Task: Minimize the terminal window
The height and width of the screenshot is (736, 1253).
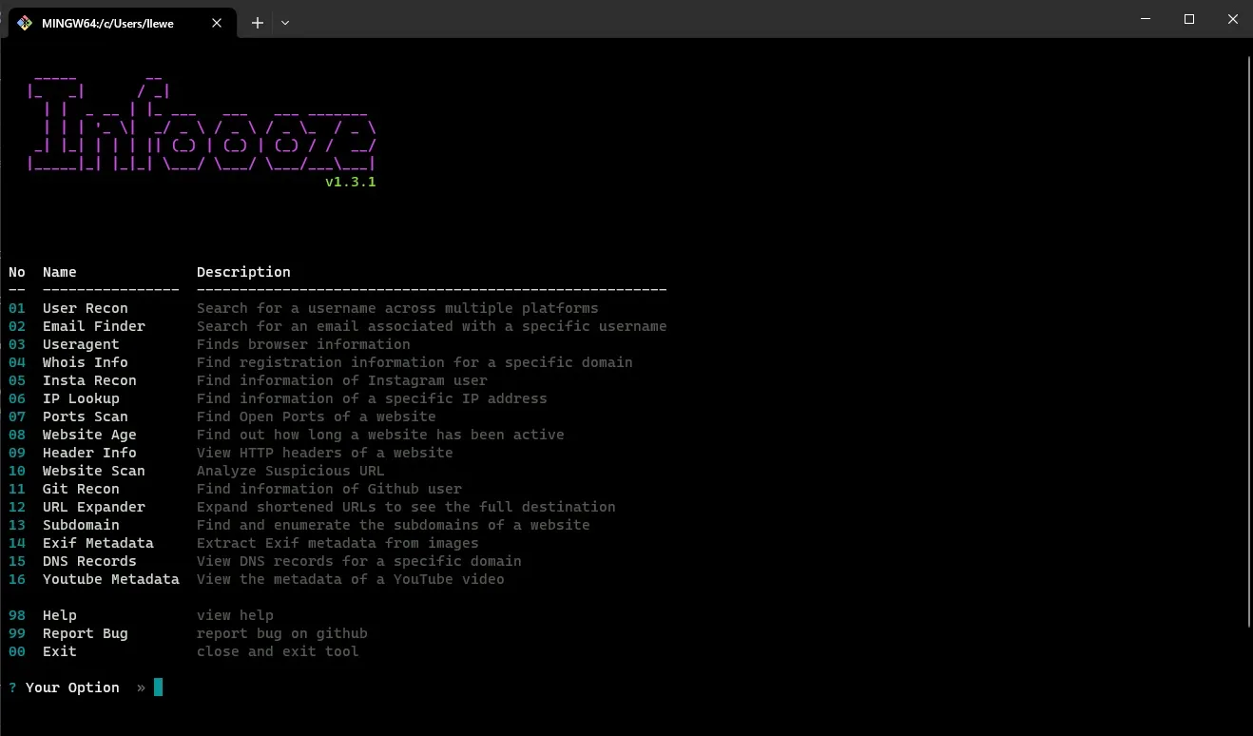Action: point(1144,19)
